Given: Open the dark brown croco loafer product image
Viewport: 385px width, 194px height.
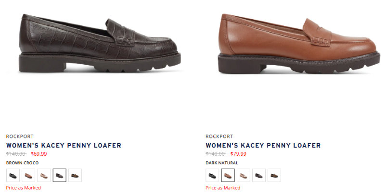Looking at the screenshot, I should coord(100,43).
